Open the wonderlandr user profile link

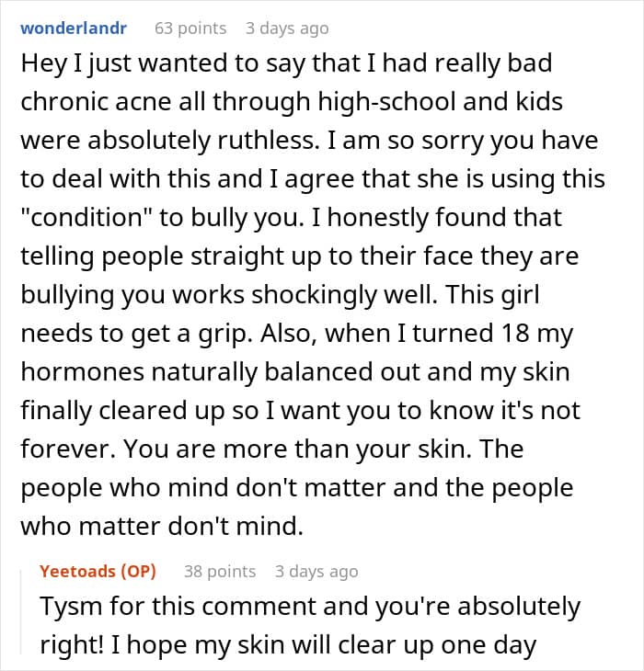click(74, 28)
